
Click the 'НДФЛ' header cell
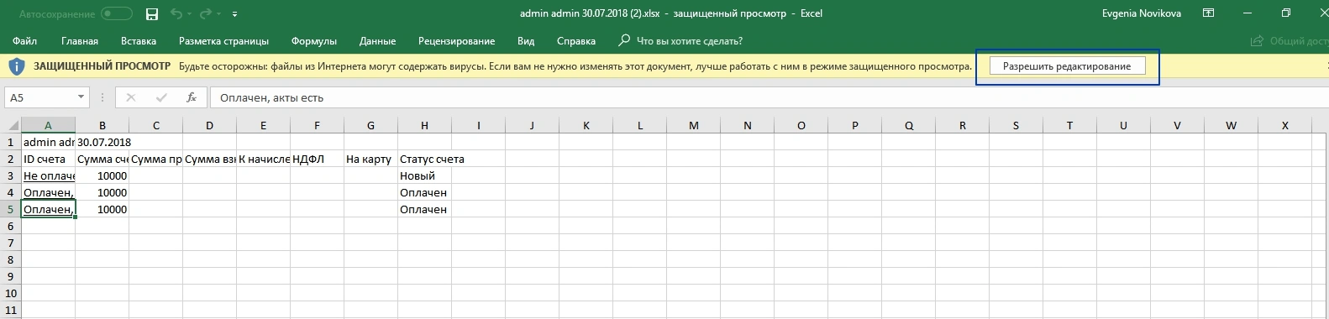[x=317, y=159]
